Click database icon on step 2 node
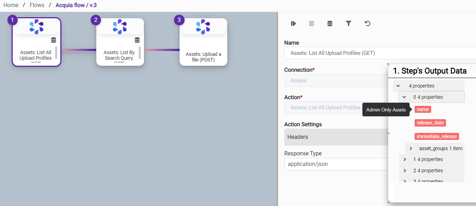This screenshot has width=476, height=206. [x=137, y=40]
